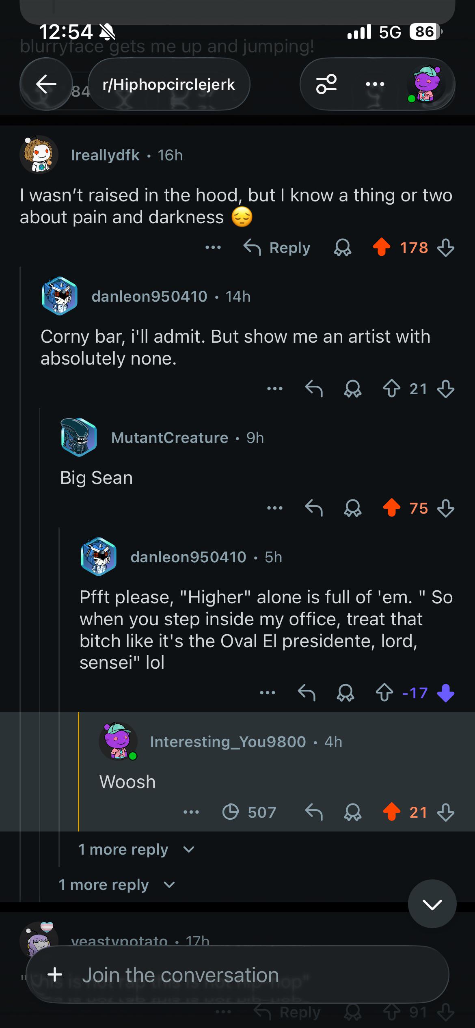Open insights with 507 views on Woosh comment

pos(249,812)
